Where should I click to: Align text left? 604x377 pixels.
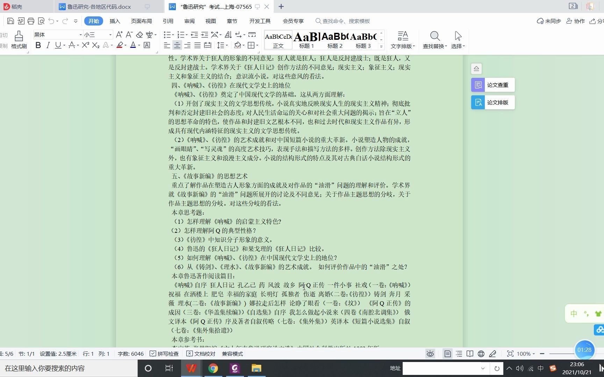(x=167, y=45)
